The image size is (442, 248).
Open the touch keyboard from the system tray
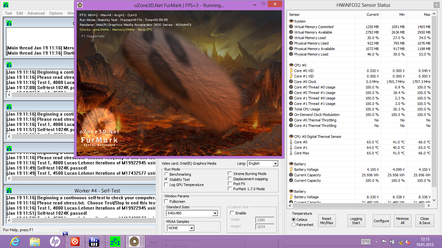point(366,242)
